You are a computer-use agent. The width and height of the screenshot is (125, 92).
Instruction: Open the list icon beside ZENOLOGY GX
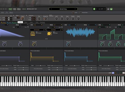[23, 9]
